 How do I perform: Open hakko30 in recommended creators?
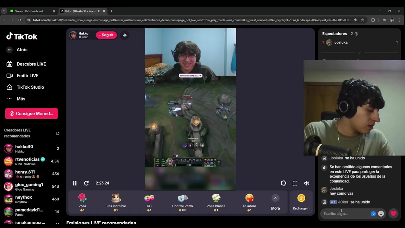(31, 149)
